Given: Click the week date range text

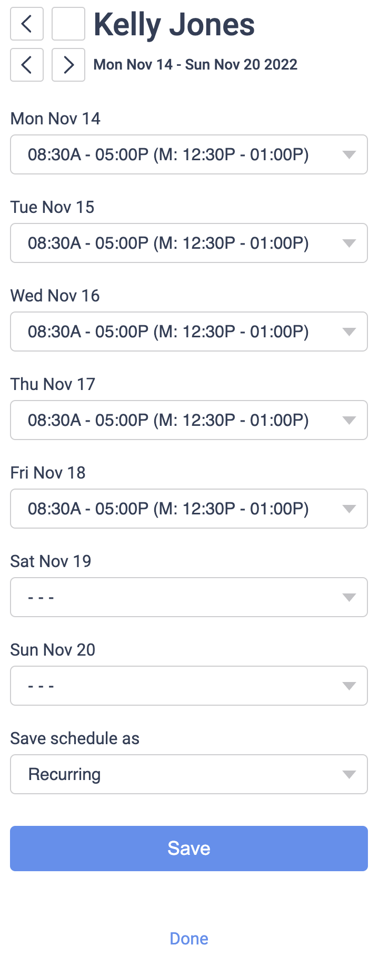Looking at the screenshot, I should click(195, 65).
